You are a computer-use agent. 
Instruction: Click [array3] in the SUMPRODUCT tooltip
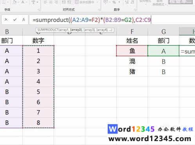coord(89,30)
